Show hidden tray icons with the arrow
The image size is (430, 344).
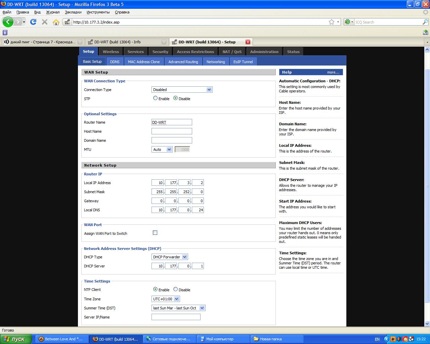[386, 339]
